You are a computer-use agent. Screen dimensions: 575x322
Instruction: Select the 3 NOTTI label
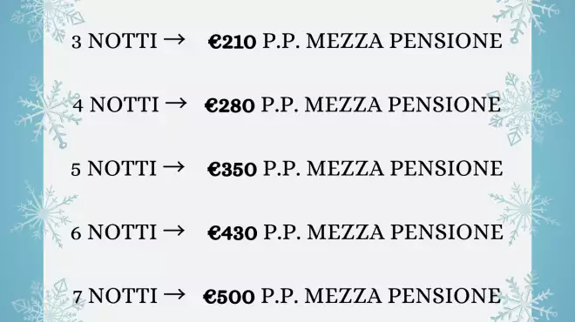pos(114,41)
